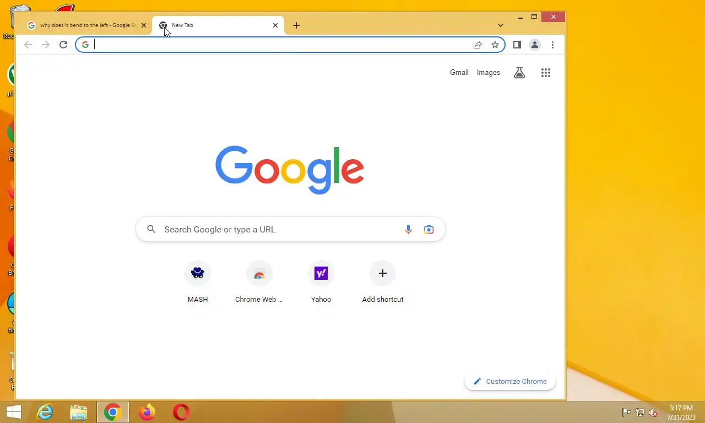Open the Action Center flag tray icon
This screenshot has width=705, height=423.
626,413
